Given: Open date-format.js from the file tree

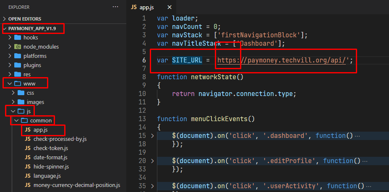Looking at the screenshot, I should [x=50, y=157].
